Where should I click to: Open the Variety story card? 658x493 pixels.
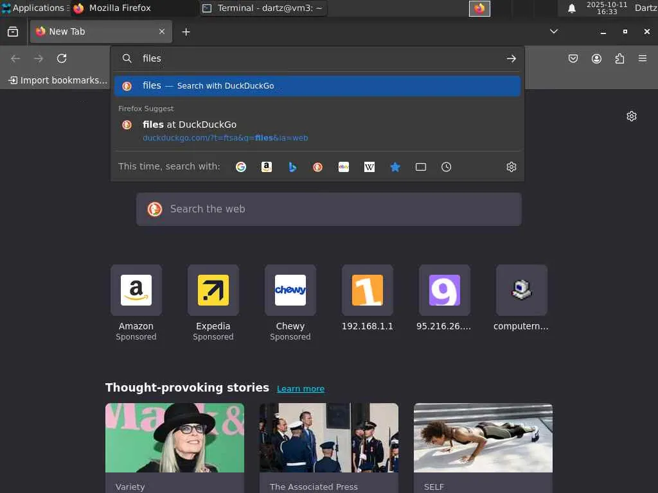click(x=175, y=447)
